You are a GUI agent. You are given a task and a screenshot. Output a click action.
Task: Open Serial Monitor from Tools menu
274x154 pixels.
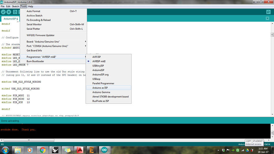[x=54, y=24]
